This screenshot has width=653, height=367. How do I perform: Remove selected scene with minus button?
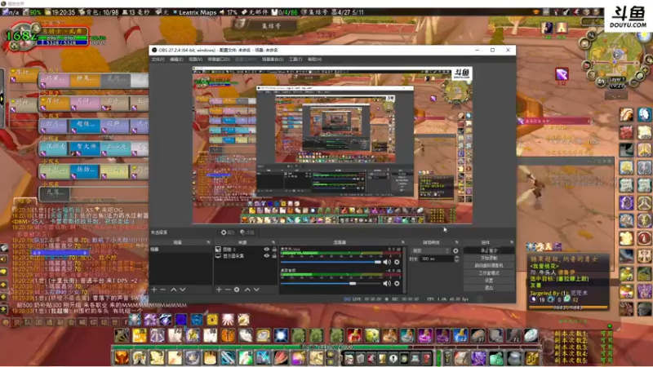pos(163,290)
